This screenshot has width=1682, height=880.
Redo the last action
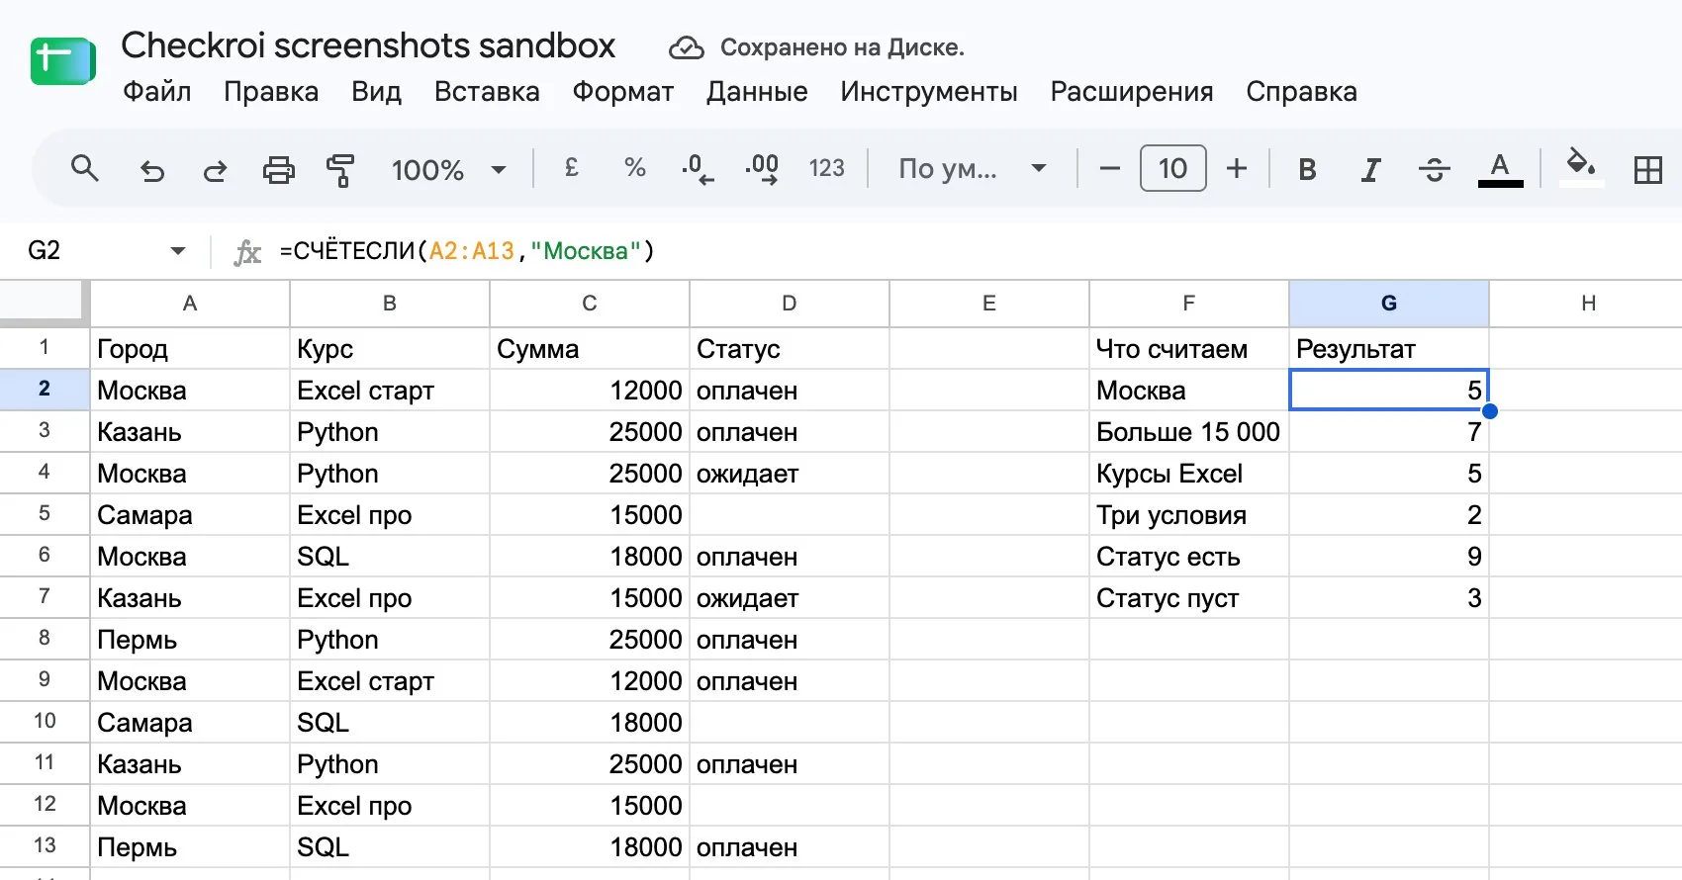click(215, 170)
